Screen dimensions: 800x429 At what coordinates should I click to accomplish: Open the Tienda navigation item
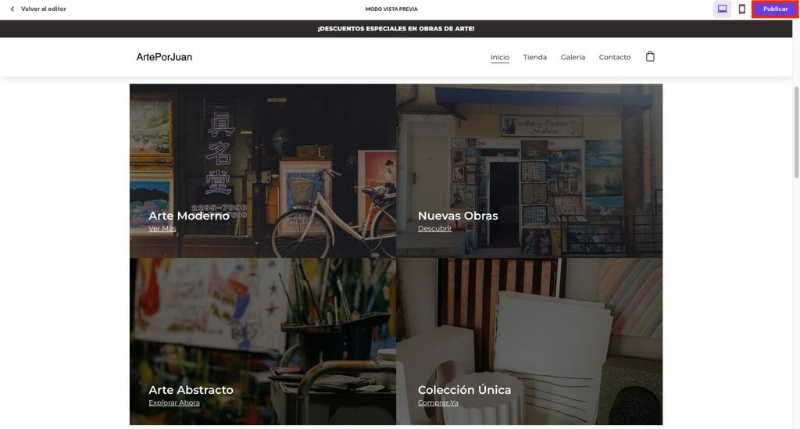(x=534, y=57)
